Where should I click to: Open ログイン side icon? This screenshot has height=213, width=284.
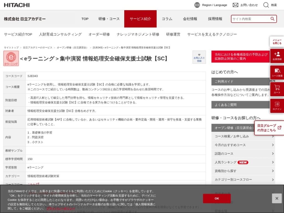(277, 106)
